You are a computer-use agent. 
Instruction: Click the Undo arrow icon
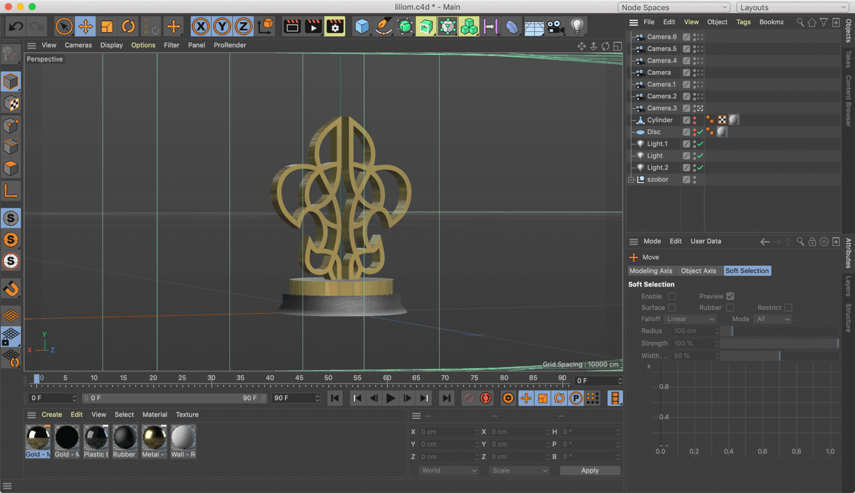coord(16,27)
